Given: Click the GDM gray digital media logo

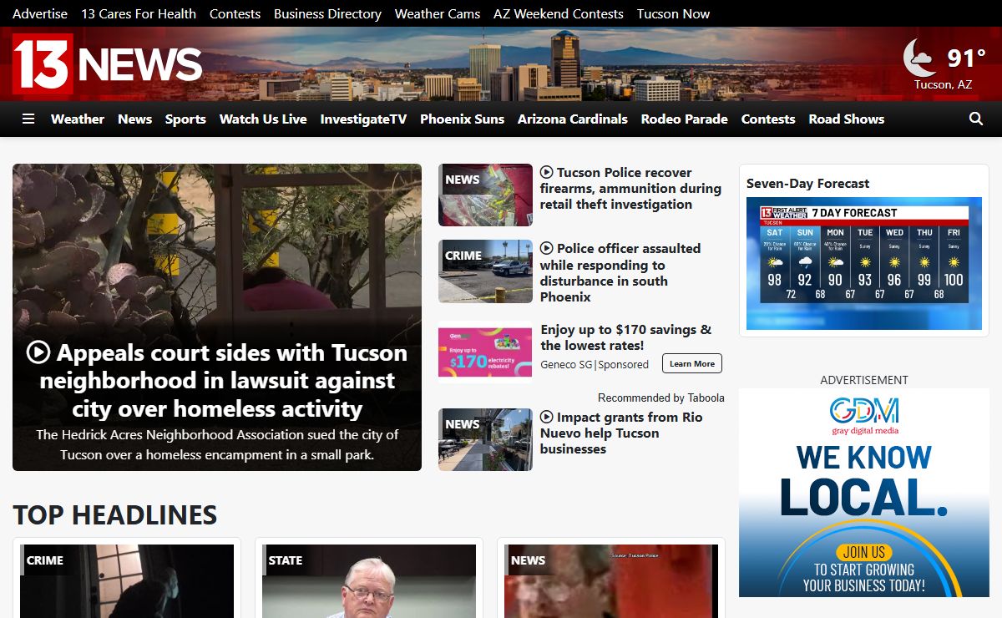Looking at the screenshot, I should (x=864, y=415).
